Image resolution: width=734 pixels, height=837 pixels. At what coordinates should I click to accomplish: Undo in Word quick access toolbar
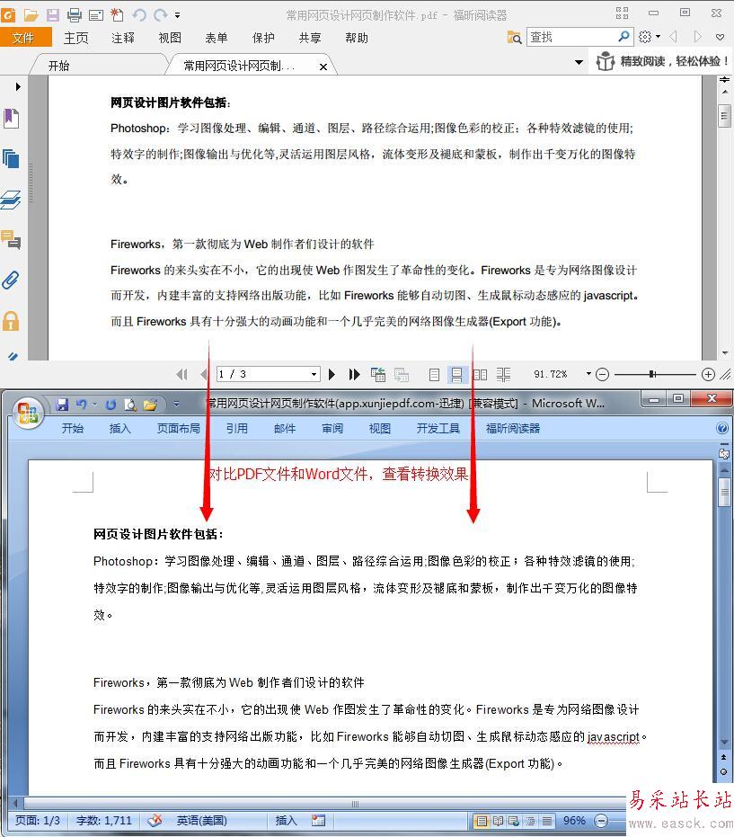(81, 405)
